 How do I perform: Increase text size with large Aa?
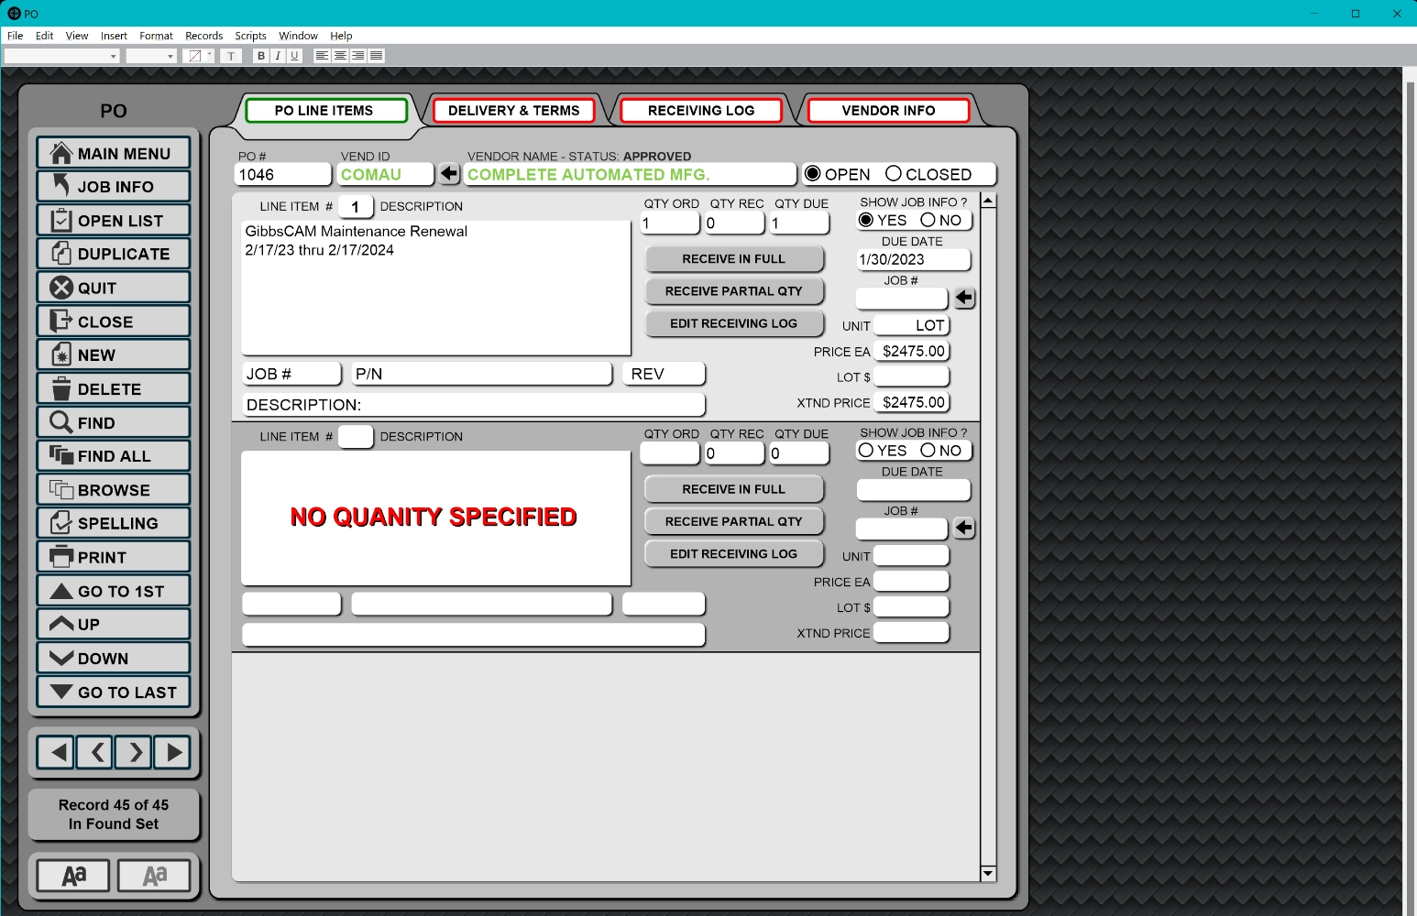tap(73, 876)
